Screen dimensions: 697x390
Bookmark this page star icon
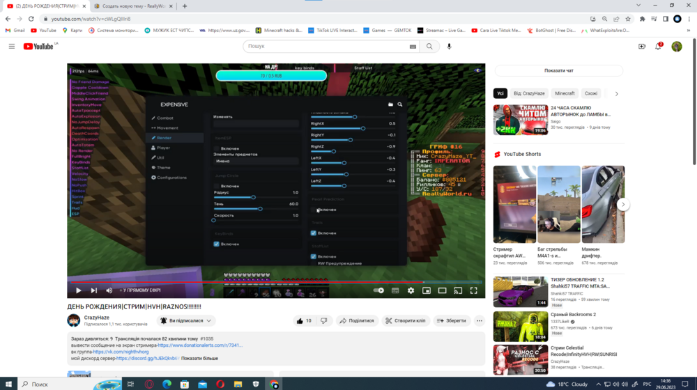tap(628, 19)
